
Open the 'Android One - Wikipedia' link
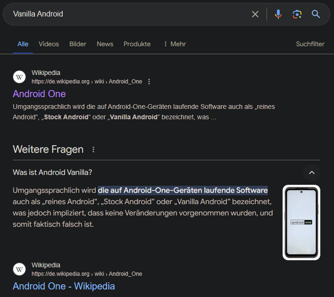[64, 286]
